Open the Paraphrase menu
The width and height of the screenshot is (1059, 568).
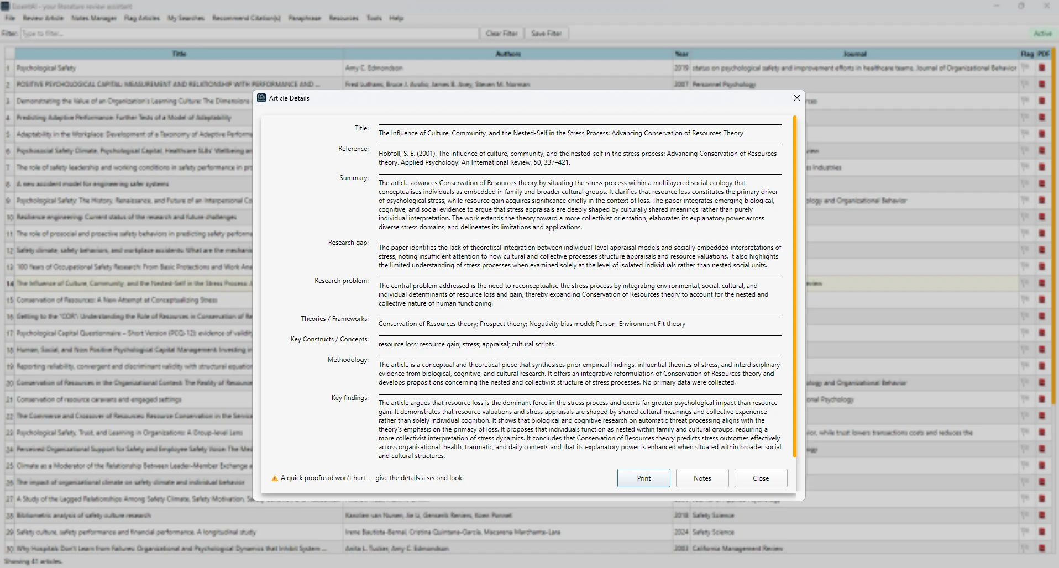tap(305, 18)
